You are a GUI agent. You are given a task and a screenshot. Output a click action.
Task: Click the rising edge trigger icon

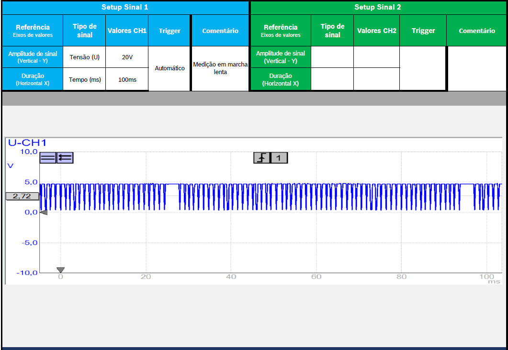point(261,158)
